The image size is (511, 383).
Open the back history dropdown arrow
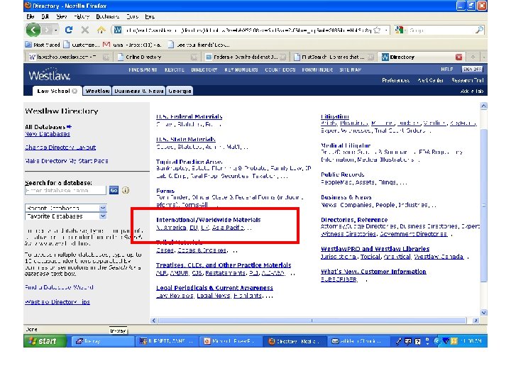(56, 30)
